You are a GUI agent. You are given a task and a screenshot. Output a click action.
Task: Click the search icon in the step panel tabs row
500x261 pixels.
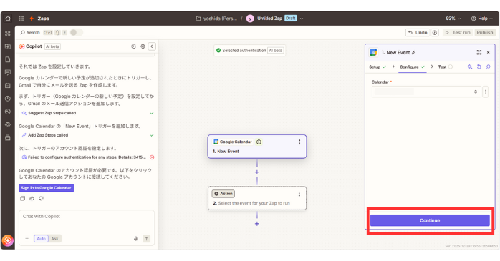point(489,67)
